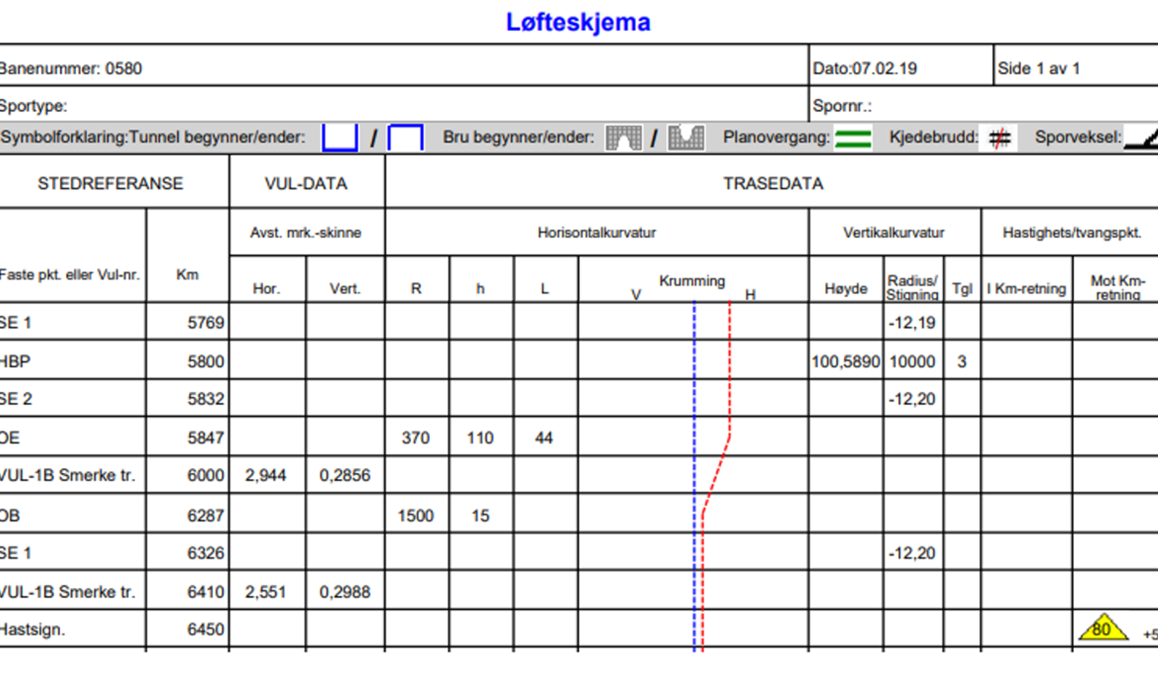Click the Sportype: label
This screenshot has width=1158, height=685.
pos(33,106)
